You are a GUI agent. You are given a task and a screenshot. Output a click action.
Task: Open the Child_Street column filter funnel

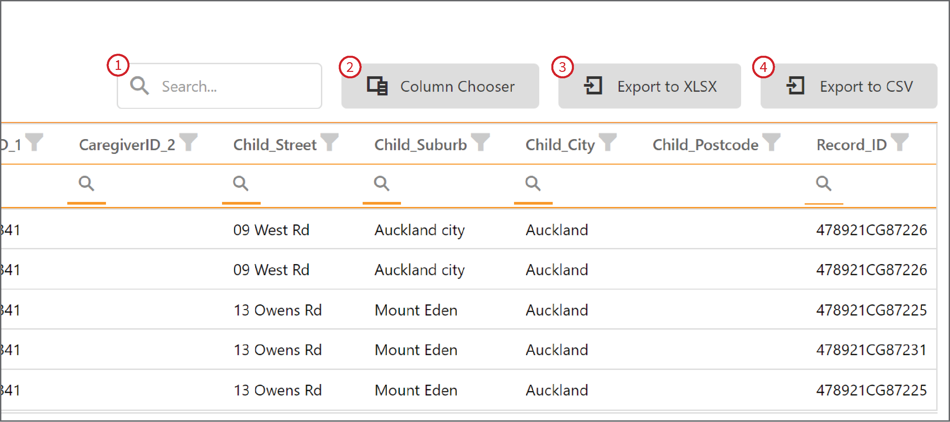point(329,142)
